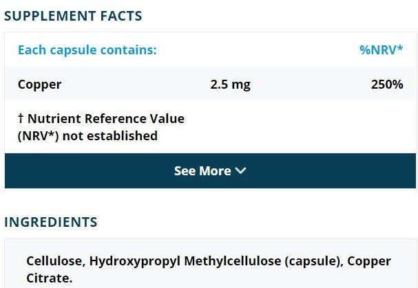Click the See More text label

tap(202, 171)
